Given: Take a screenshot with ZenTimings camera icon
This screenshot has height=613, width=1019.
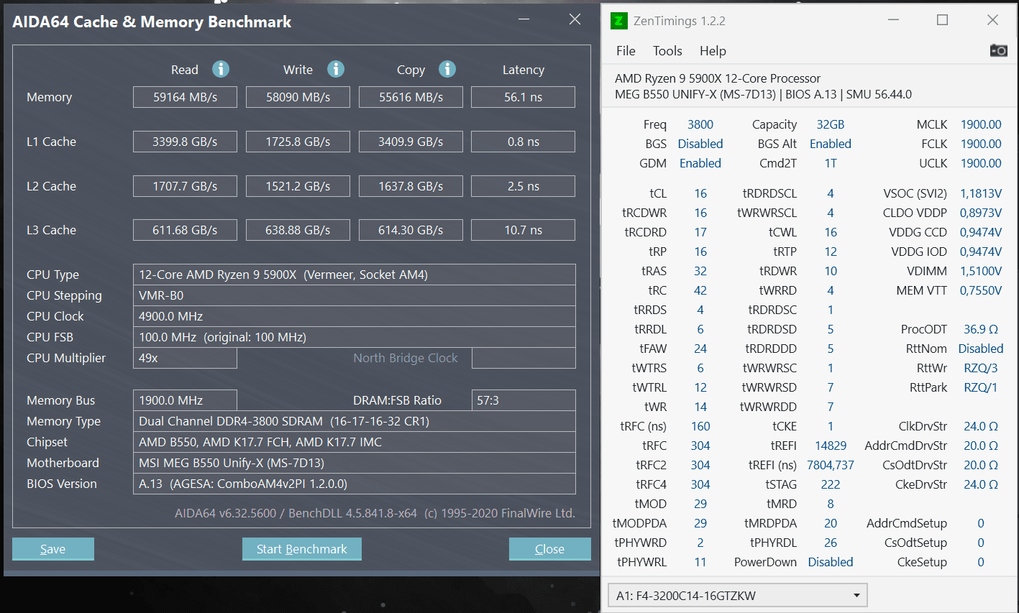Looking at the screenshot, I should 998,50.
